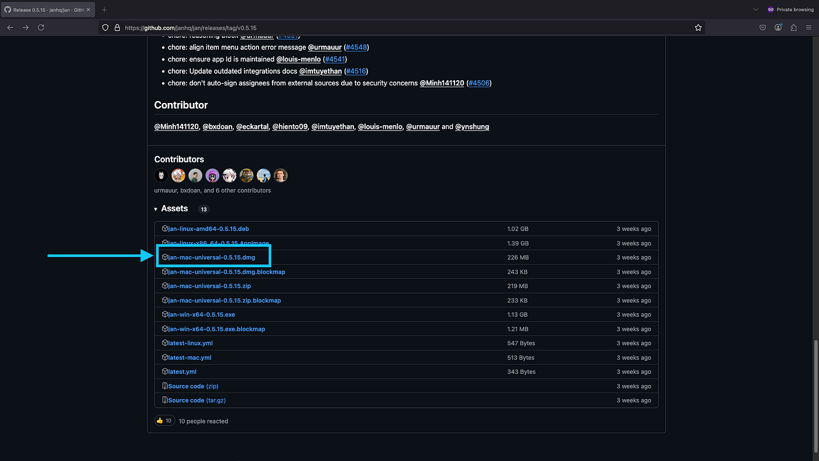Go back to the previous page
Image resolution: width=819 pixels, height=461 pixels.
10,27
